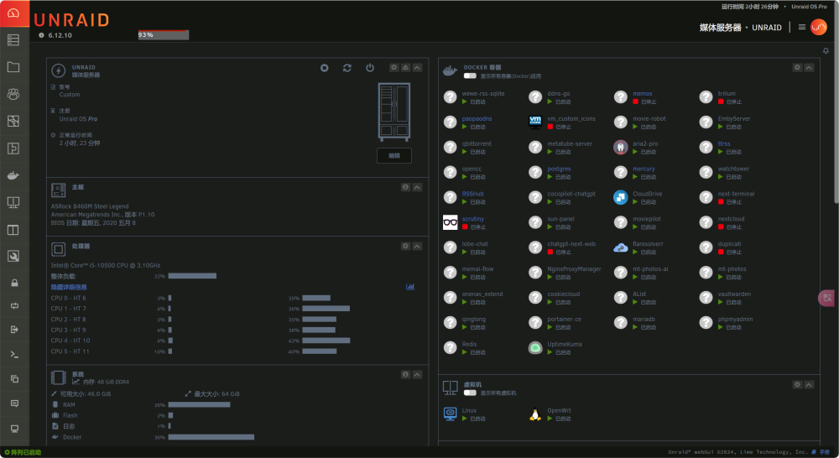
Task: Click the info icon in system memory panel
Action: [x=405, y=374]
